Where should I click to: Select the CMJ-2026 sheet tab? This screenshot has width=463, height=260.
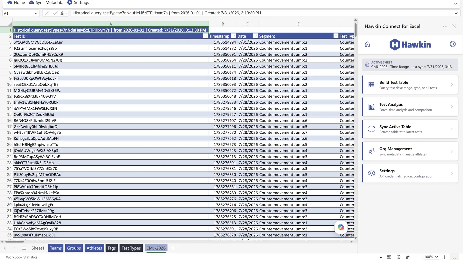[156, 248]
